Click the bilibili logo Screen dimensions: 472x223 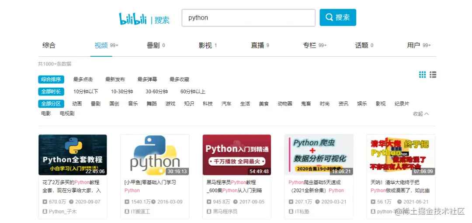(x=133, y=19)
